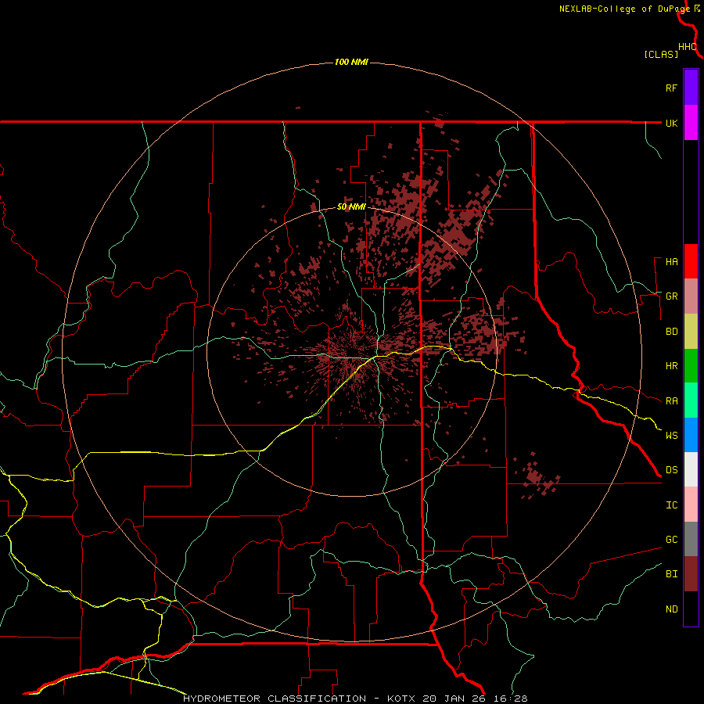The width and height of the screenshot is (704, 704).
Task: Click the HYDROMETEOR CLASSIFICATION title text
Action: [275, 699]
